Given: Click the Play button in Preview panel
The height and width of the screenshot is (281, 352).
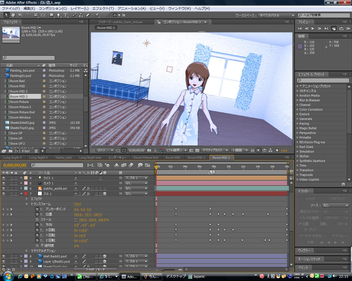Looking at the screenshot, I should pyautogui.click(x=313, y=28).
